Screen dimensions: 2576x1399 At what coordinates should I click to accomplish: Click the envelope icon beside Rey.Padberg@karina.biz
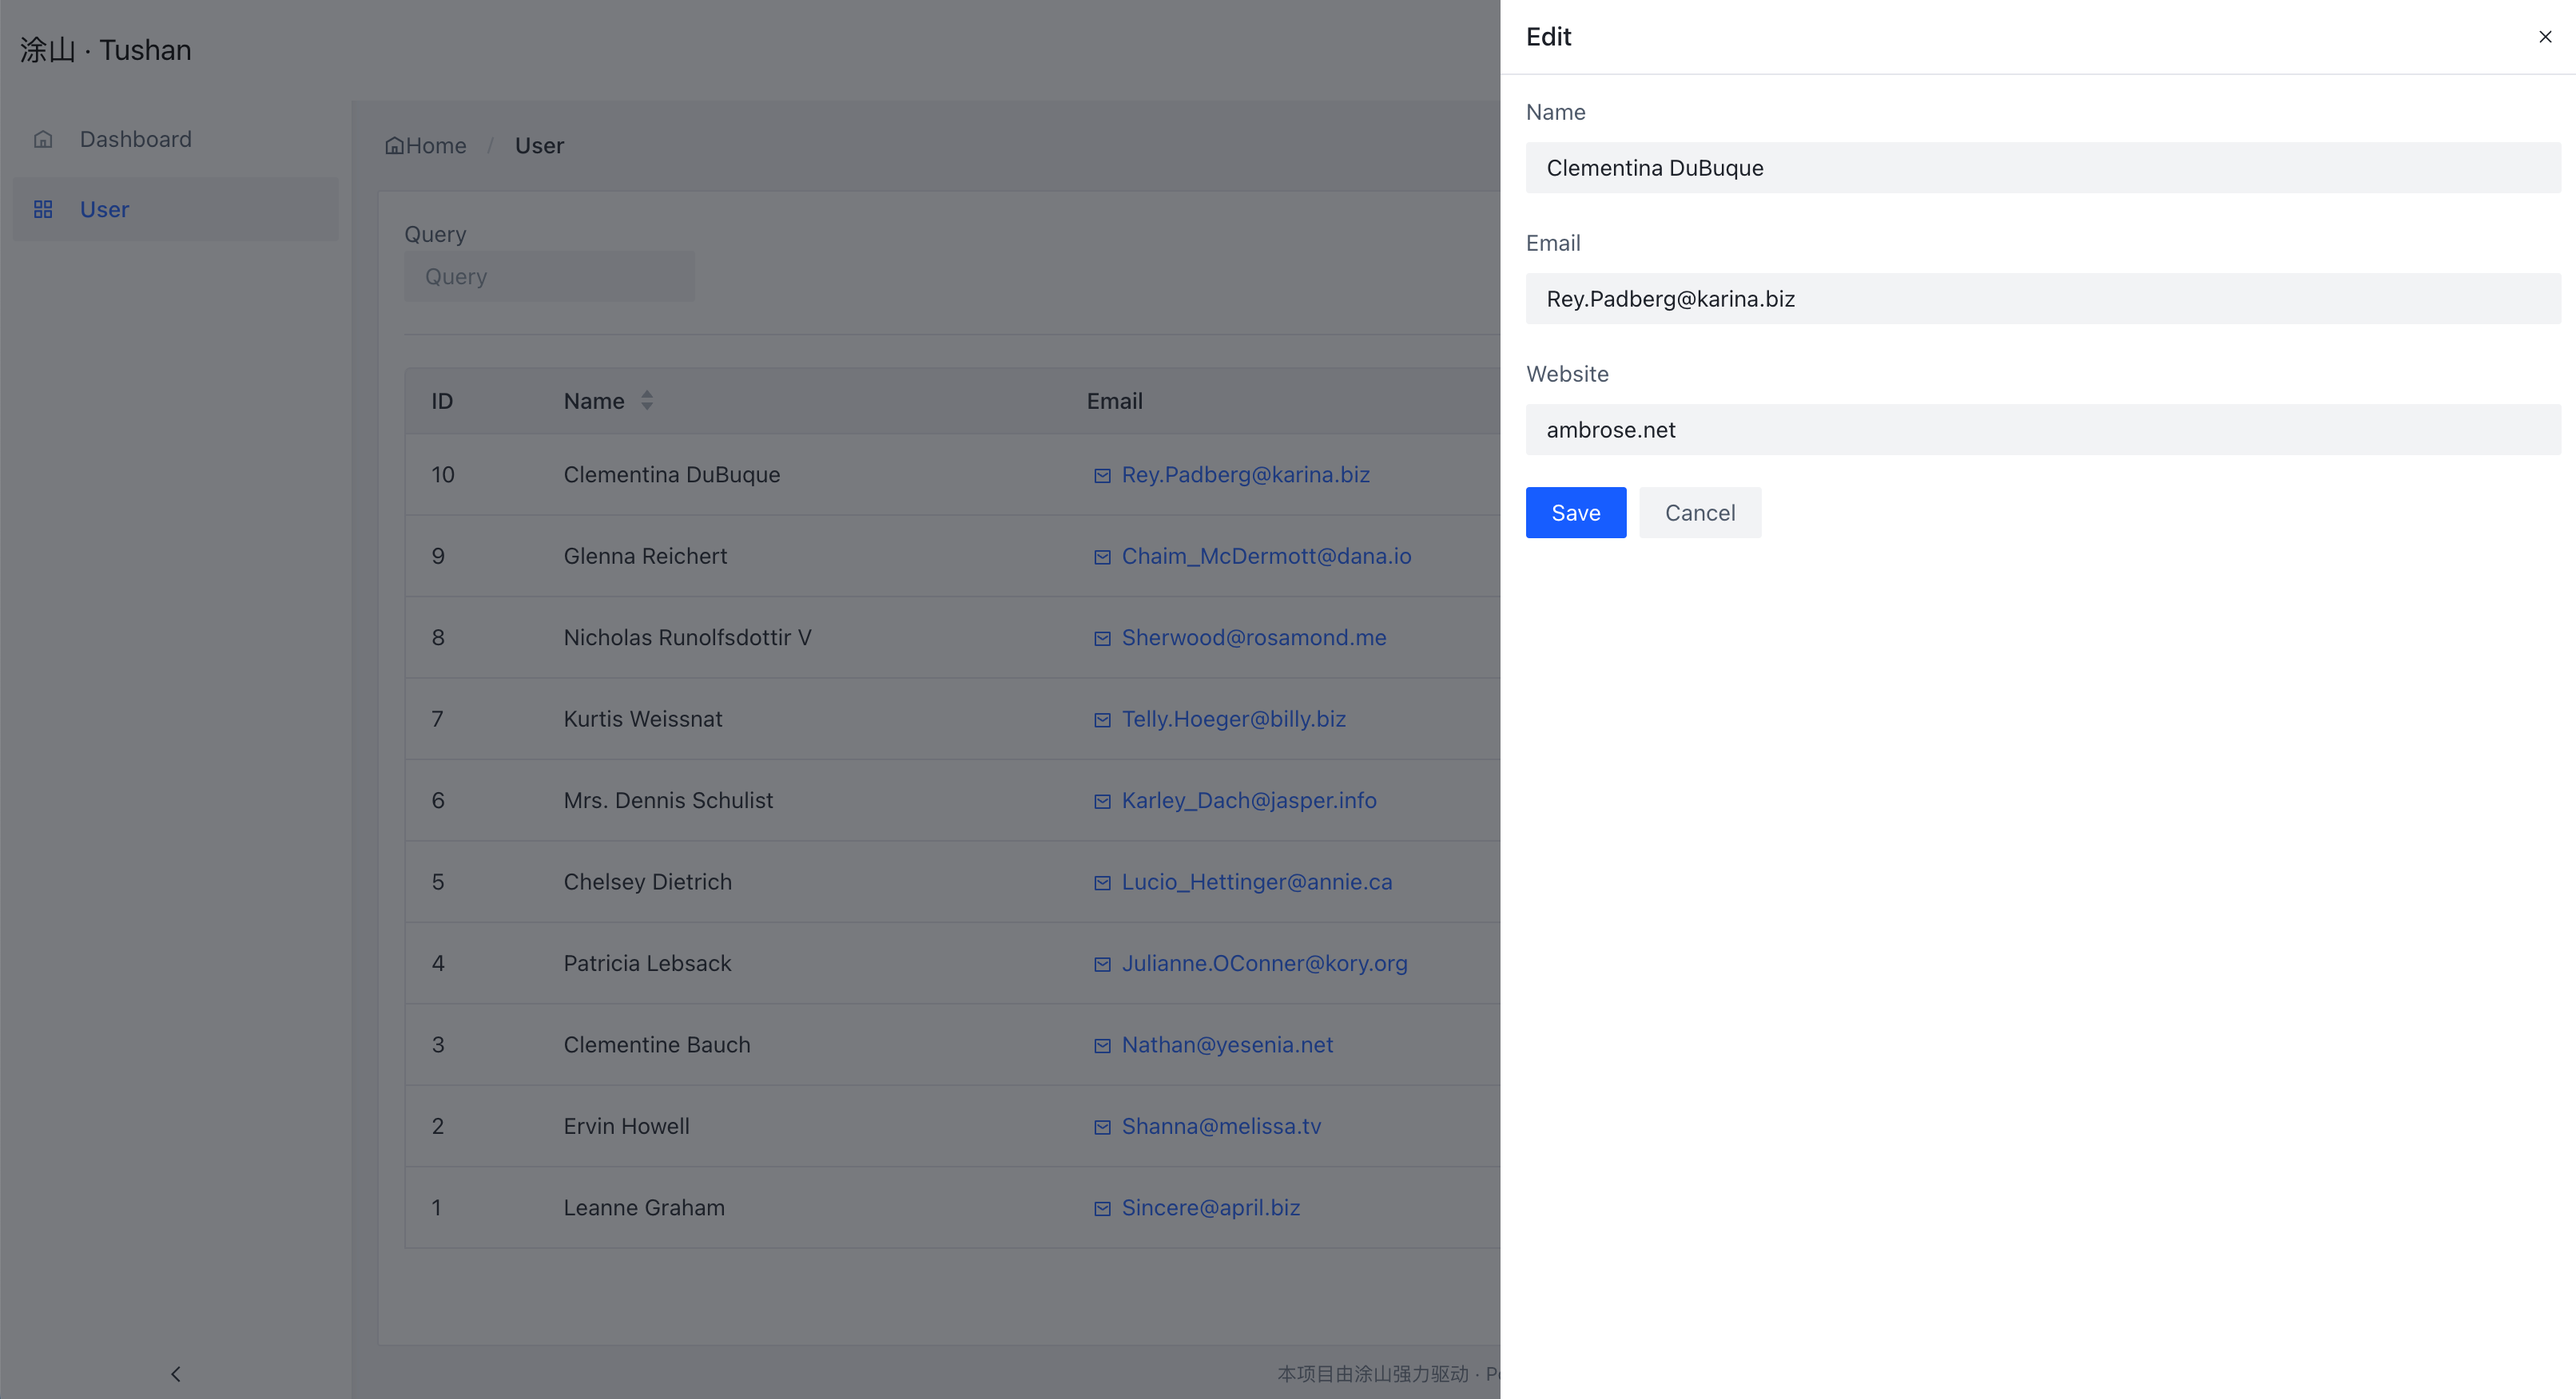click(x=1102, y=476)
